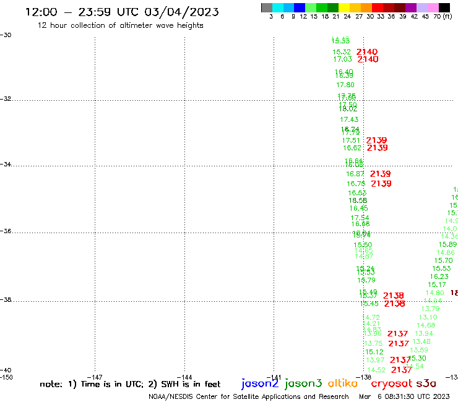This screenshot has height=402, width=458.
Task: Select the bright red legend swatch
Action: point(378,7)
